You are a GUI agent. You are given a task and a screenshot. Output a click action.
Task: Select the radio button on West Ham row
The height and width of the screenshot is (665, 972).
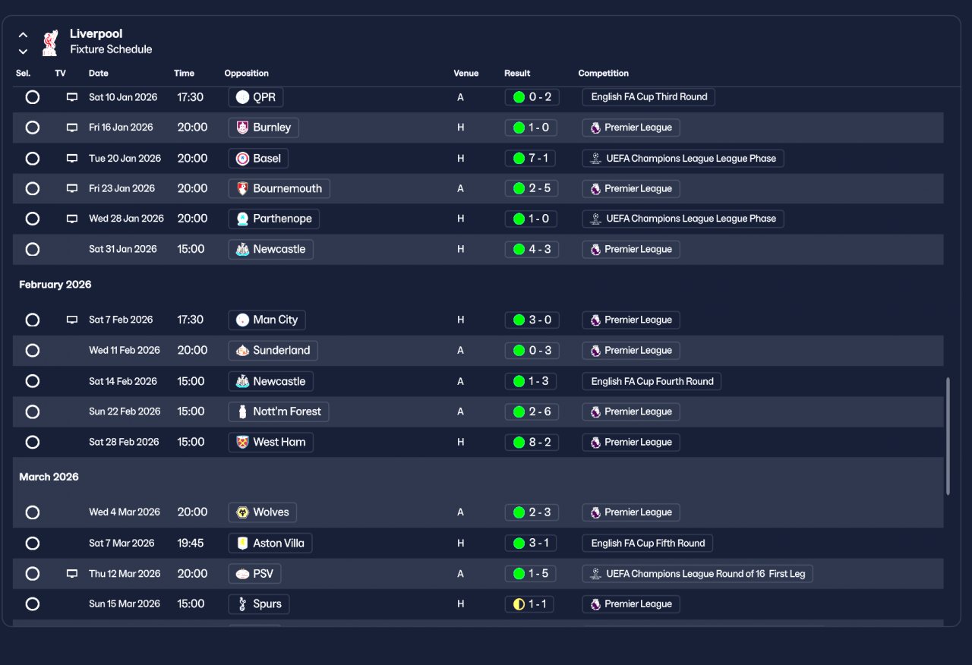pos(33,442)
